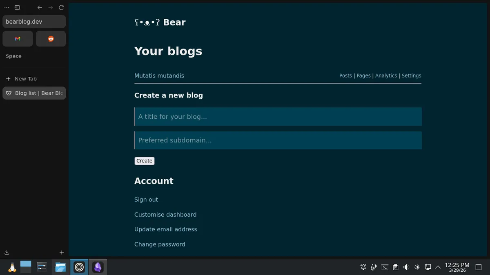This screenshot has width=490, height=275.
Task: Open the browser downloads icon
Action: click(7, 253)
